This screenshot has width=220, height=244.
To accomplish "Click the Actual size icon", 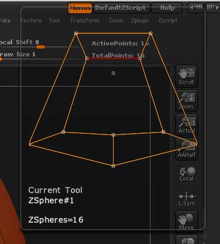I will (187, 125).
